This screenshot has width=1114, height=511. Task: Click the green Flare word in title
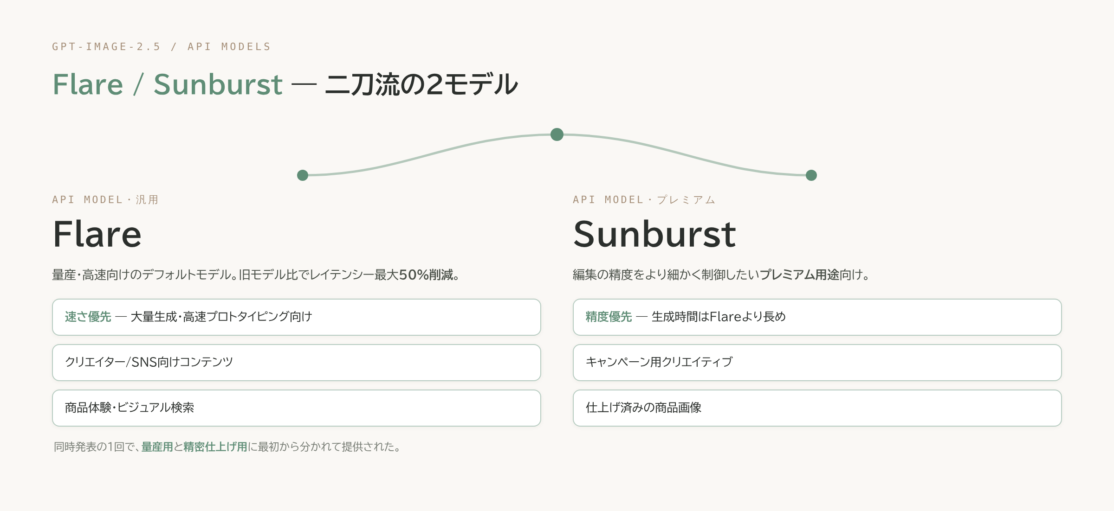[x=88, y=84]
